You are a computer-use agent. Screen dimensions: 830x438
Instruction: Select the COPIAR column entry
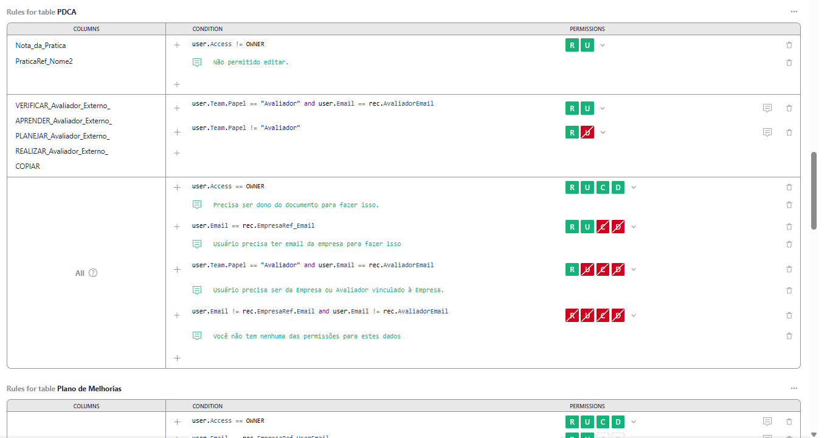pos(28,166)
